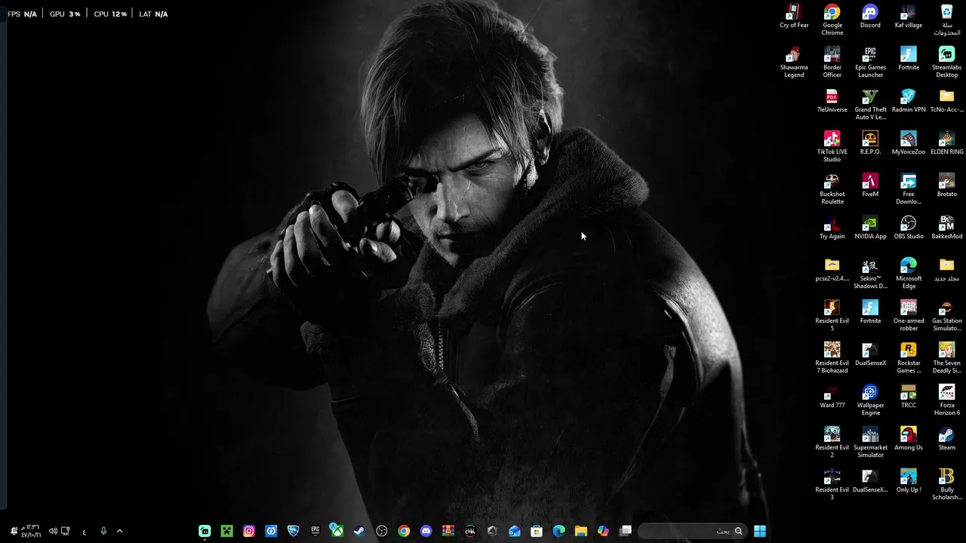Open Minecraft taskbar icon
Viewport: 966px width, 543px height.
click(x=226, y=531)
